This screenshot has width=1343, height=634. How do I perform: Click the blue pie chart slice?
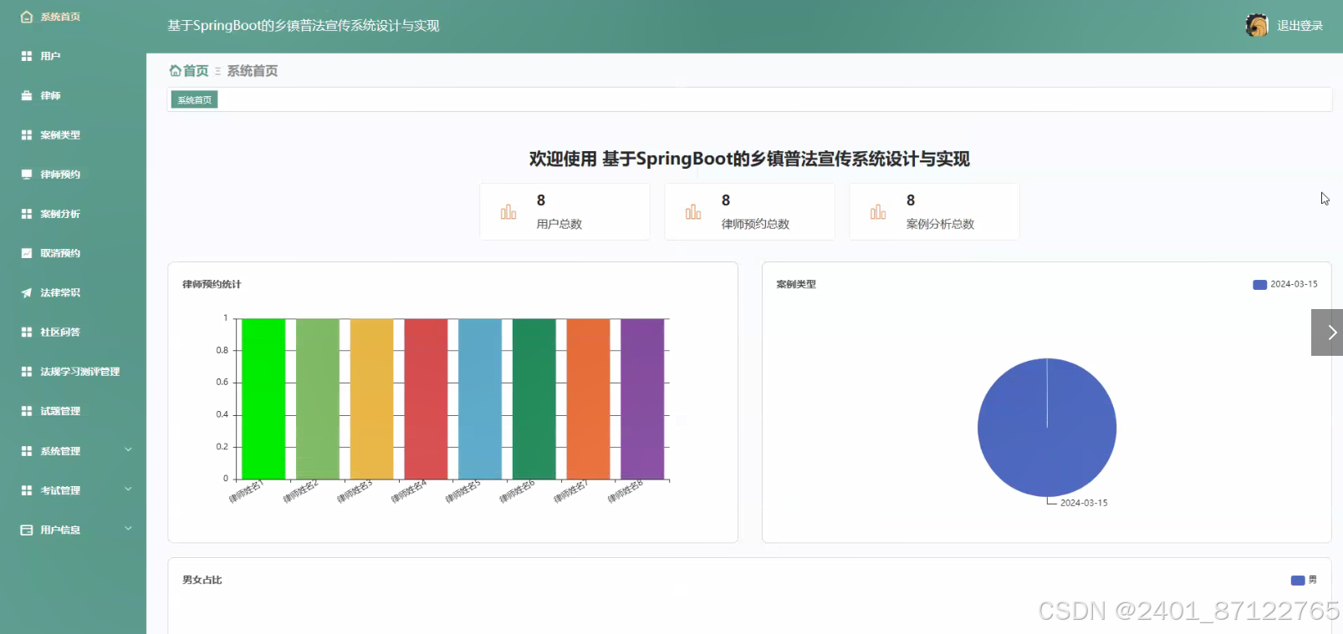pyautogui.click(x=1047, y=428)
